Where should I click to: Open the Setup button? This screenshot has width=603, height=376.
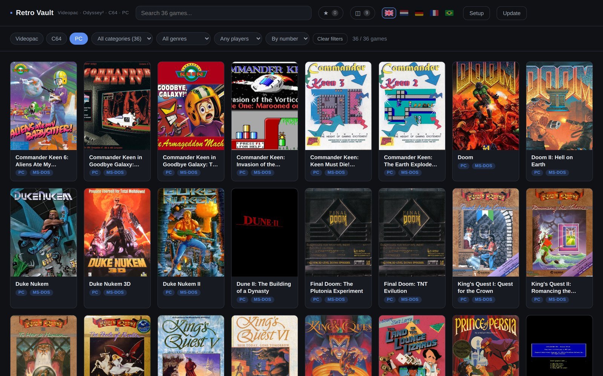click(476, 13)
